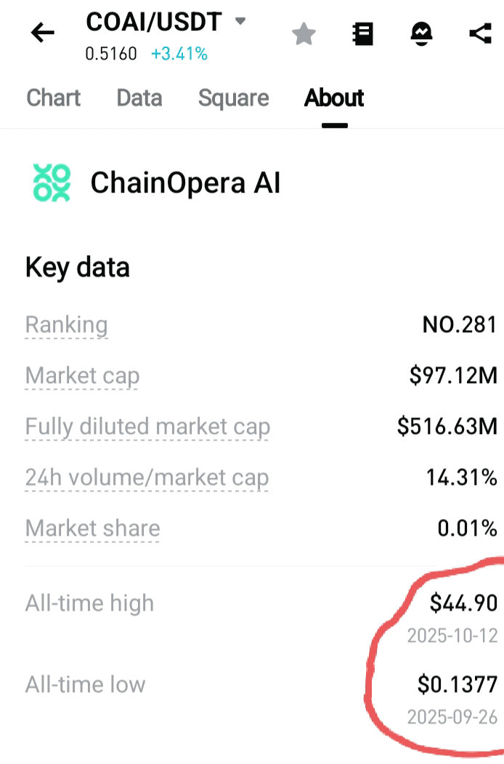The image size is (504, 764).
Task: Share this pair using share icon
Action: [x=480, y=33]
